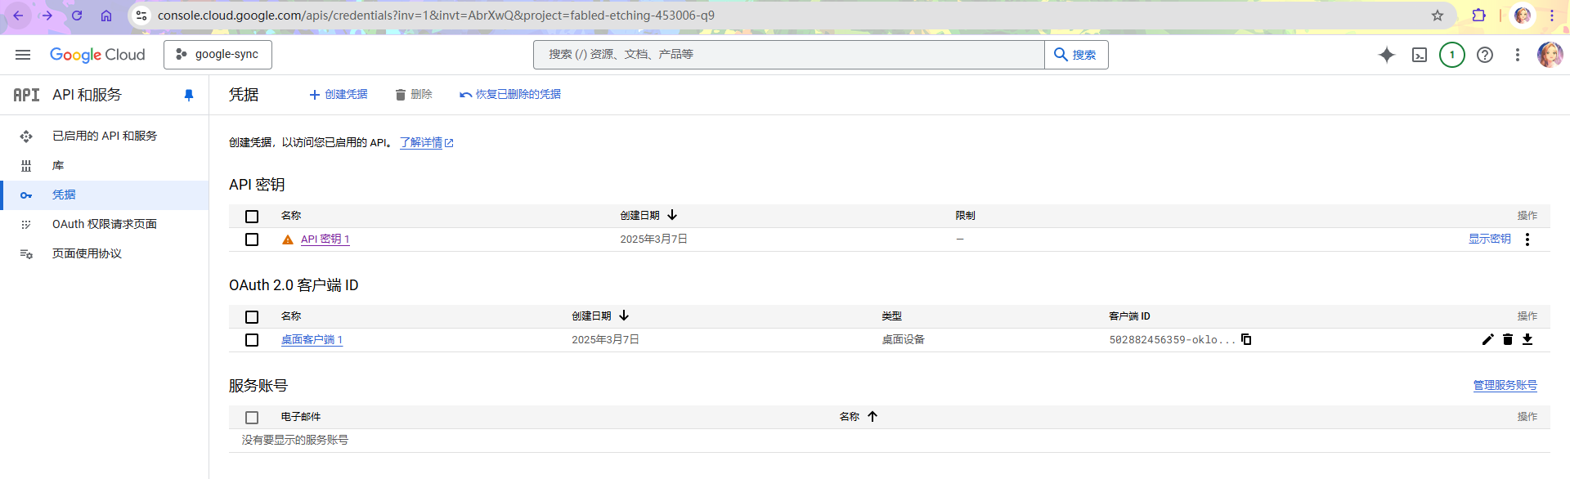Image resolution: width=1570 pixels, height=479 pixels.
Task: Pin the API 和服务 section
Action: tap(189, 95)
